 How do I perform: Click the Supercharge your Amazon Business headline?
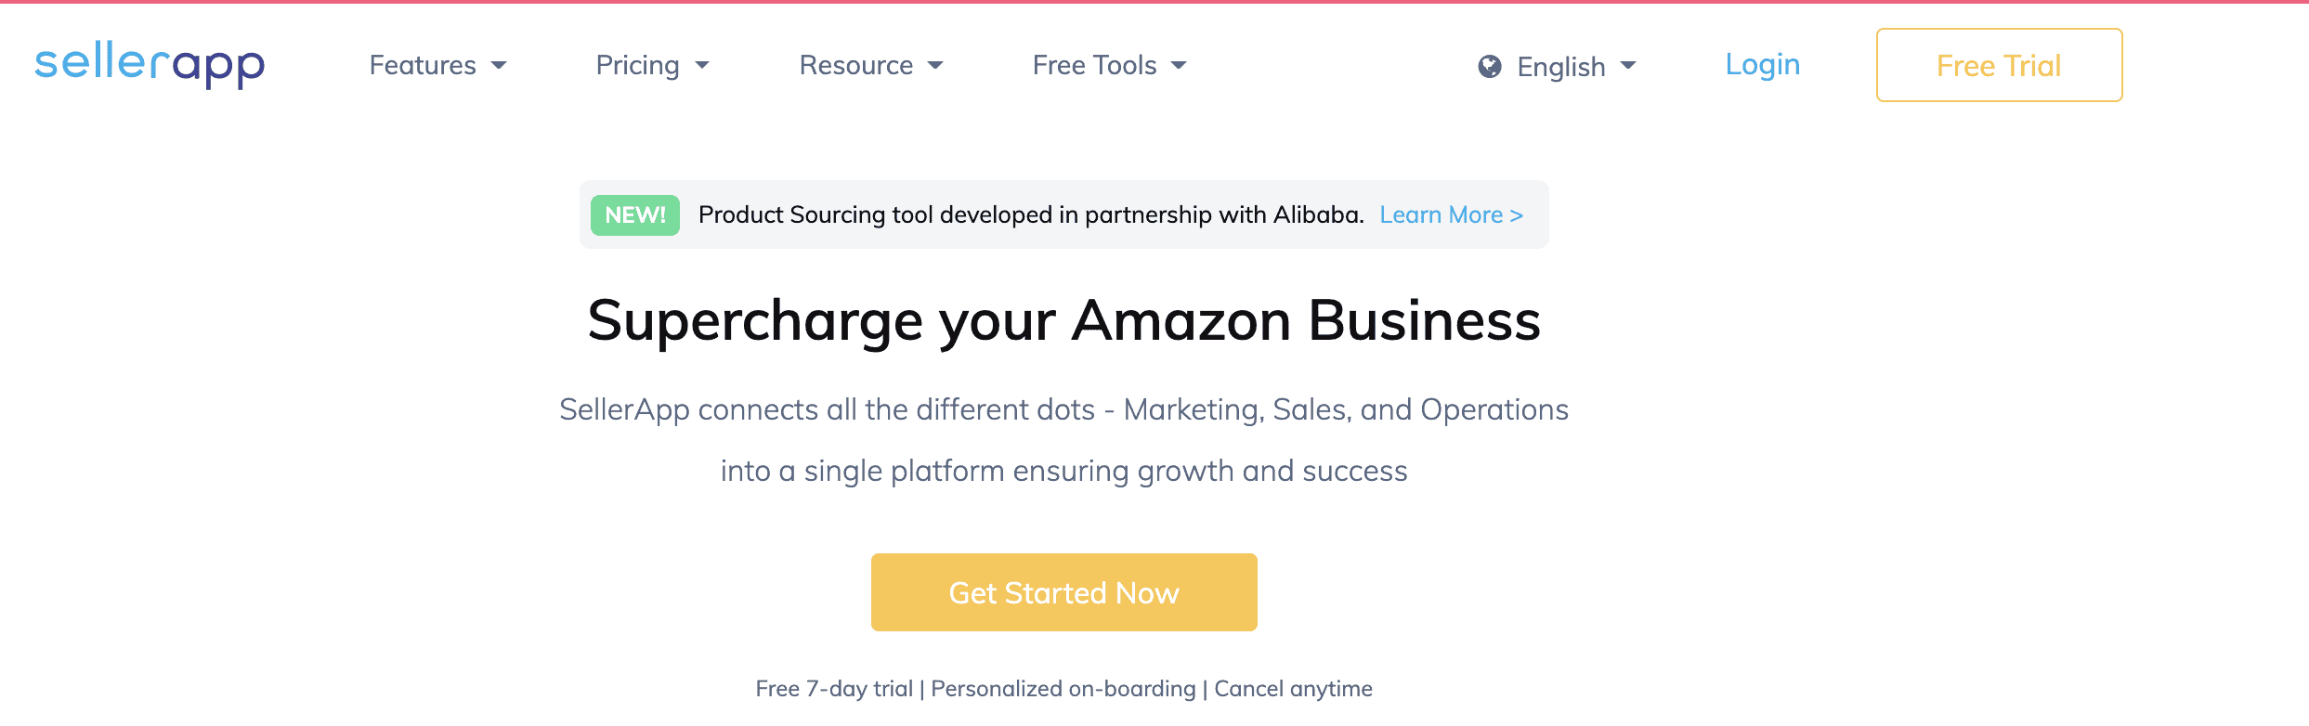1063,321
